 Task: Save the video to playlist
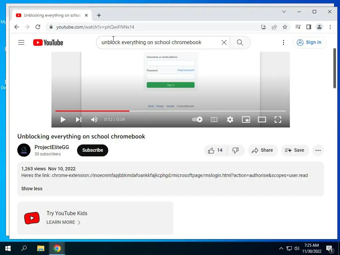295,150
